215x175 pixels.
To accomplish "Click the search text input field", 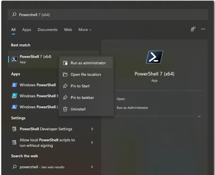I will click(107, 15).
